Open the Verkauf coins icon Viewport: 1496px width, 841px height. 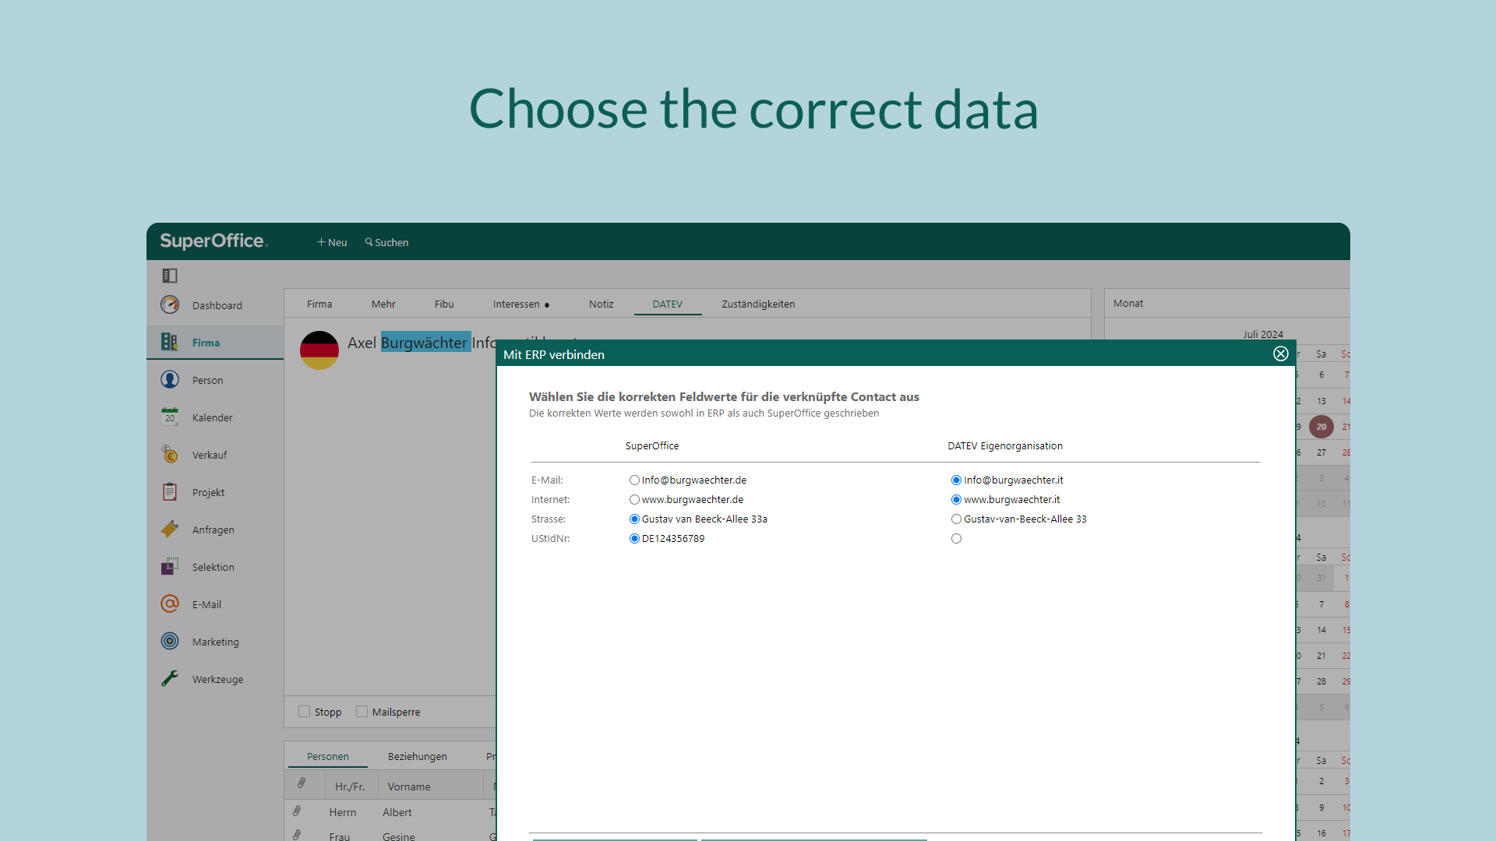170,454
